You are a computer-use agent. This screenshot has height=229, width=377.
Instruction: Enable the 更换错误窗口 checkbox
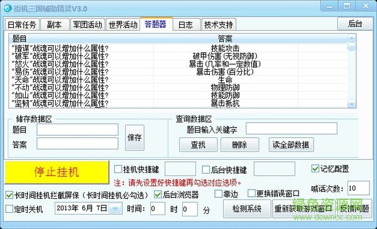pyautogui.click(x=251, y=193)
